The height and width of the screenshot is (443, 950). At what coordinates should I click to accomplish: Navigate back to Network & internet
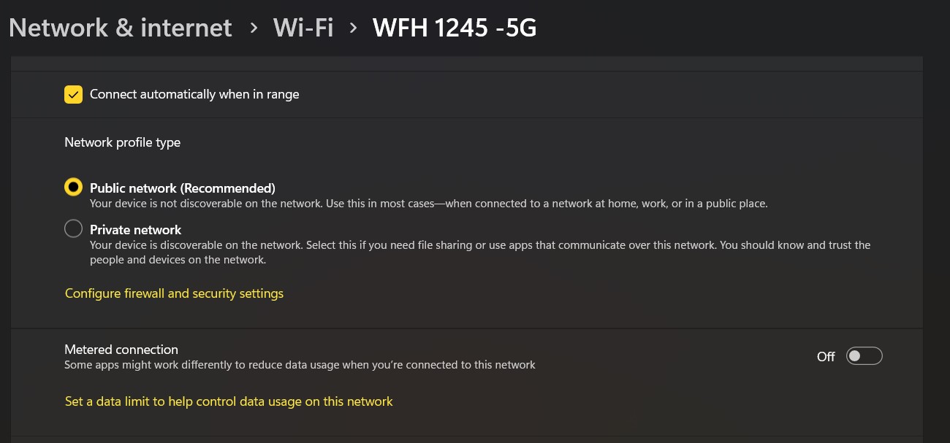(119, 28)
